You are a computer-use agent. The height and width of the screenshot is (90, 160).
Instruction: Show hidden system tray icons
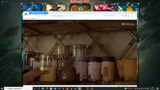point(134,88)
